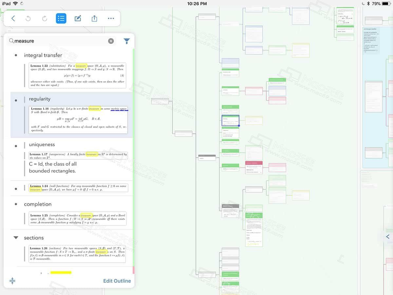The image size is (393, 295).
Task: Tap the red-header mind map card
Action: click(254, 167)
